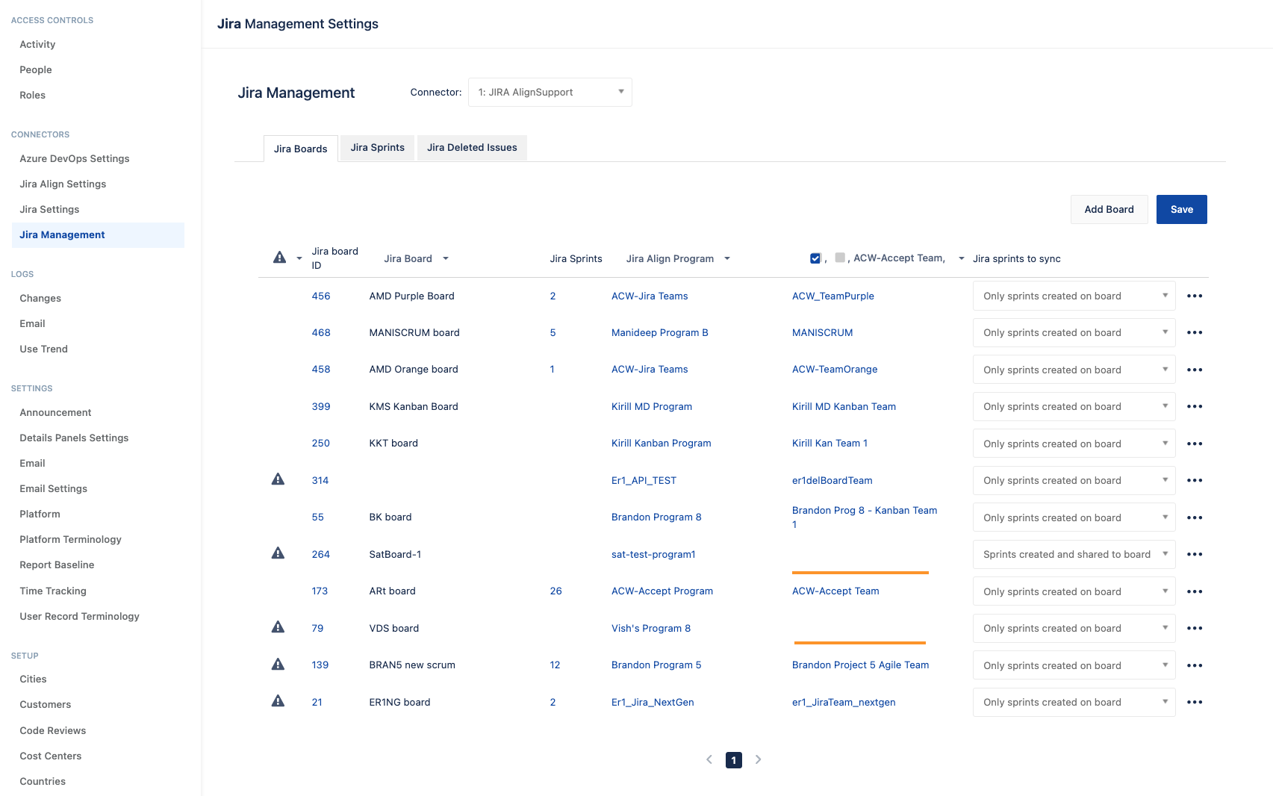1273x796 pixels.
Task: Click the warning icon in the table header
Action: [x=280, y=258]
